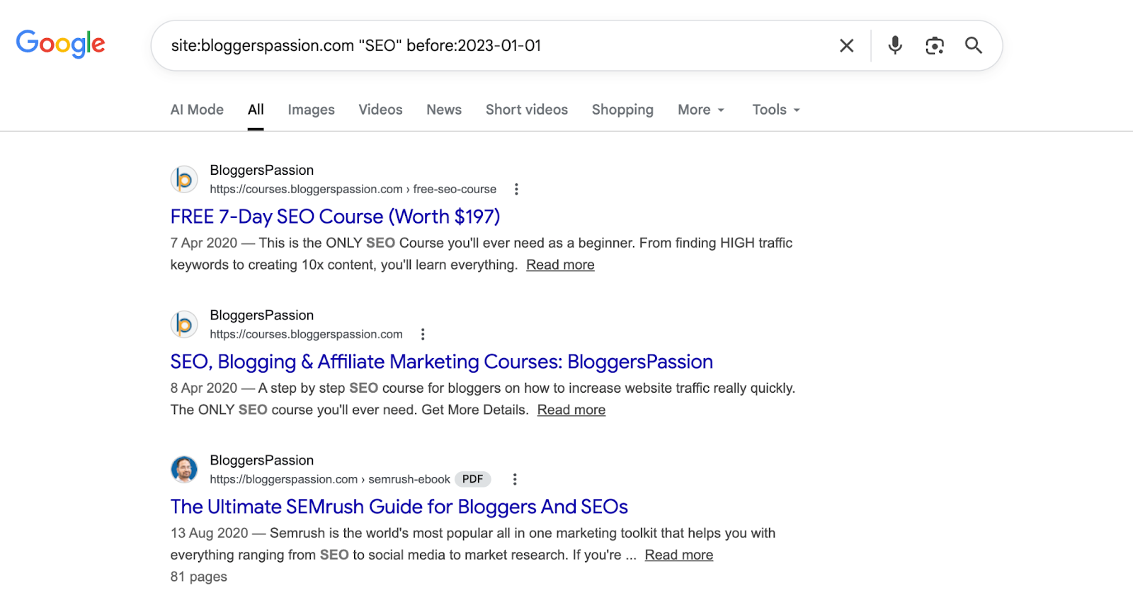Open options menu for free-seo-course result
This screenshot has height=593, width=1133.
[516, 190]
